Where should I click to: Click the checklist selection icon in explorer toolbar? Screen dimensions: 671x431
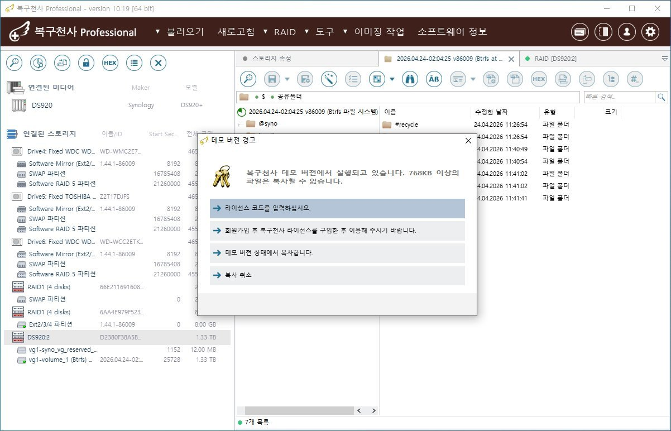[353, 79]
